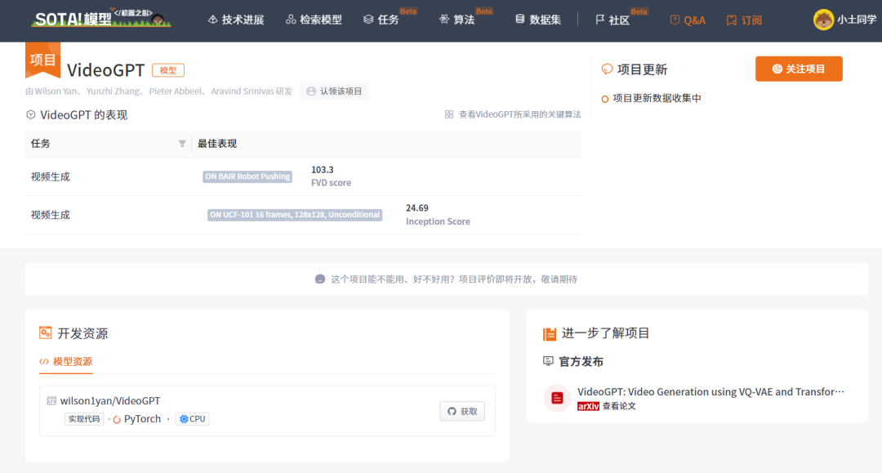The height and width of the screenshot is (473, 882).
Task: Click the 小土同学 user avatar
Action: 823,20
